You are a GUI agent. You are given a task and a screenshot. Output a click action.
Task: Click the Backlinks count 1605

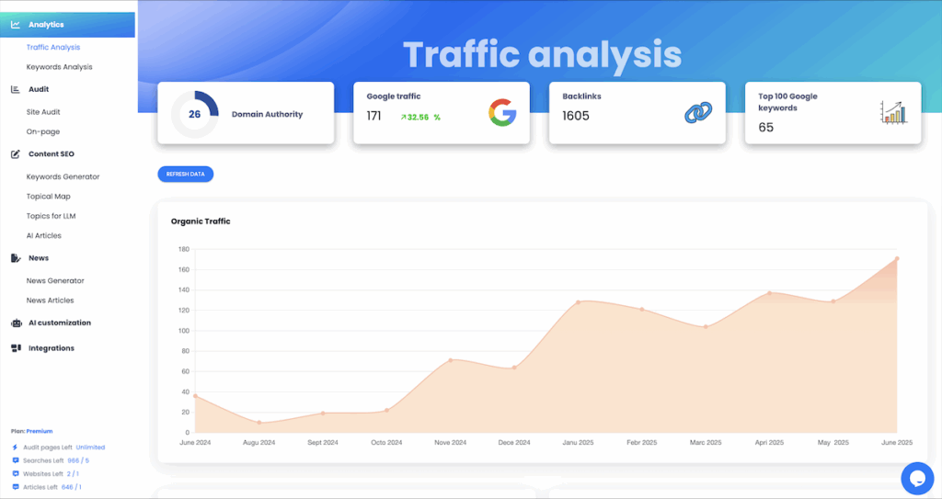click(x=576, y=117)
